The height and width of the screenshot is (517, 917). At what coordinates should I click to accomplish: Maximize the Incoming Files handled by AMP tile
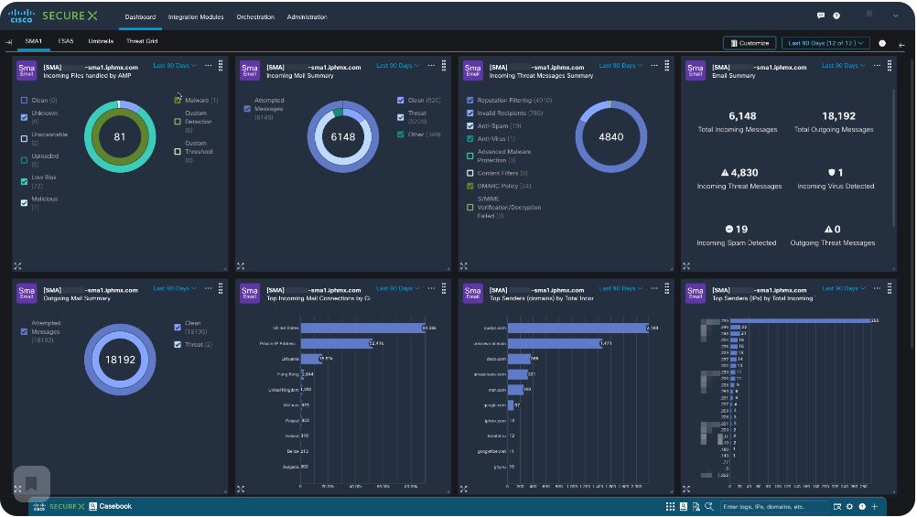pyautogui.click(x=17, y=266)
